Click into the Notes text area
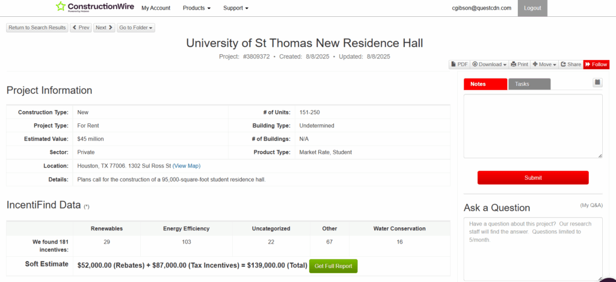This screenshot has width=616, height=282. (533, 126)
